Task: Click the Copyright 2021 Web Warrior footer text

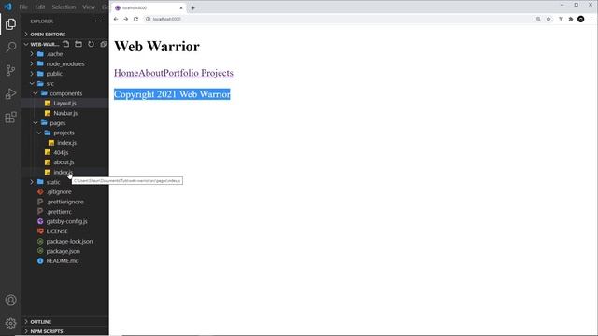Action: tap(172, 94)
